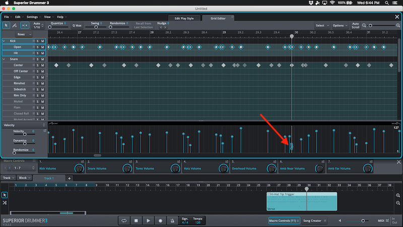The width and height of the screenshot is (403, 227).
Task: Select the track arrow tool in song track
Action: pos(5,195)
